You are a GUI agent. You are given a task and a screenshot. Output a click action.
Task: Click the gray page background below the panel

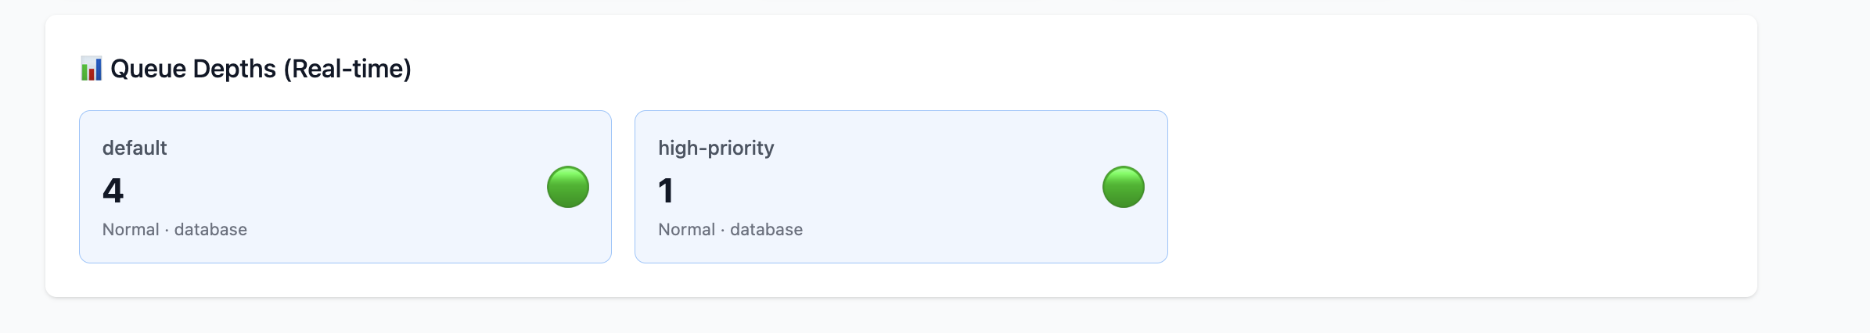point(939,317)
